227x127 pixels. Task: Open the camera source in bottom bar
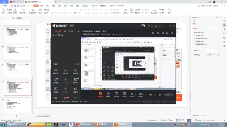click(108, 95)
